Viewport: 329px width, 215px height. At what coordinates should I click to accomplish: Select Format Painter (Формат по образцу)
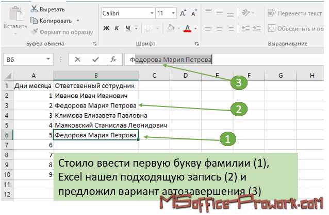tap(62, 32)
